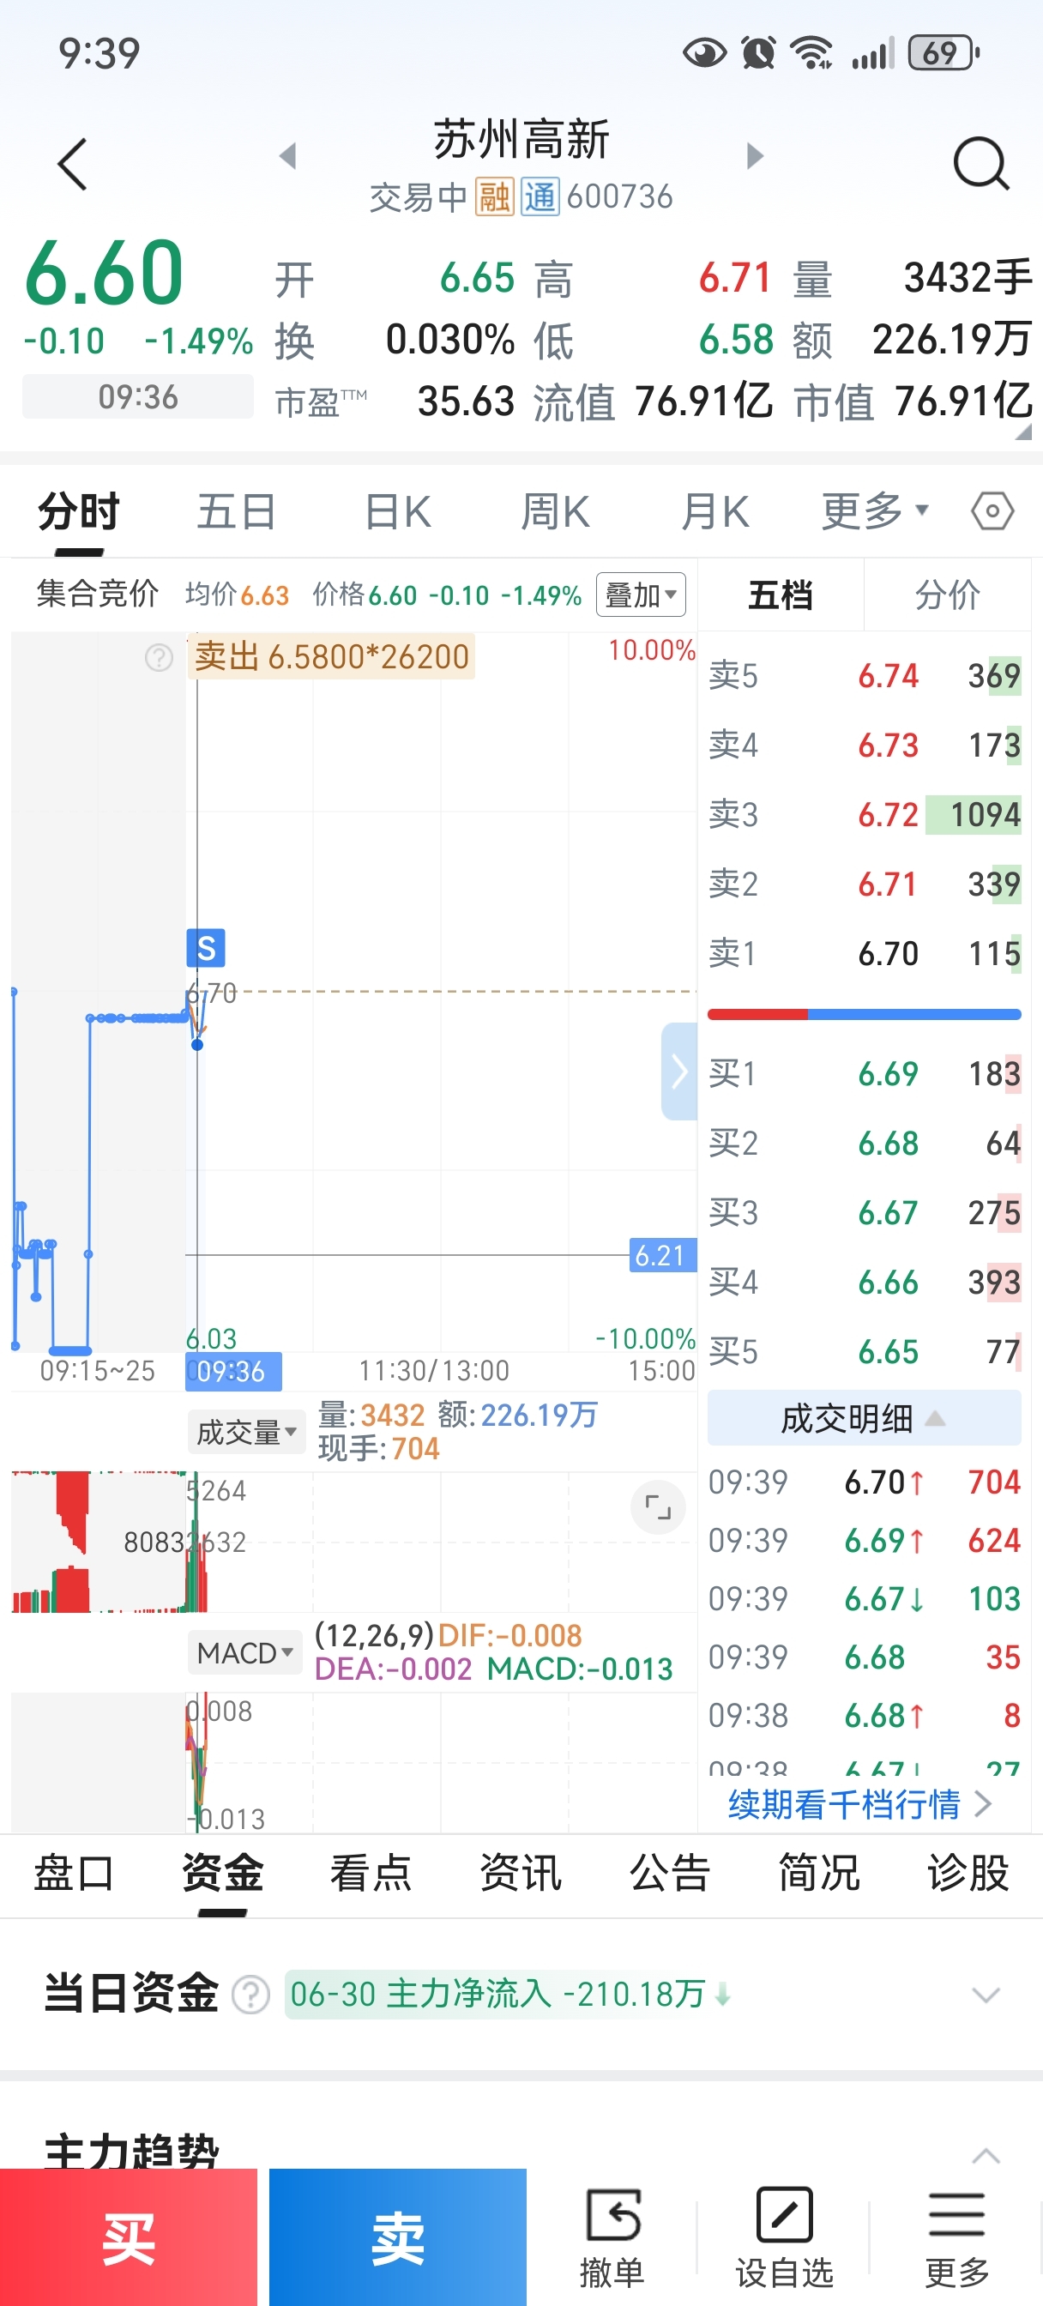This screenshot has width=1043, height=2306.
Task: Select 卖1 row at 6.70
Action: click(864, 953)
